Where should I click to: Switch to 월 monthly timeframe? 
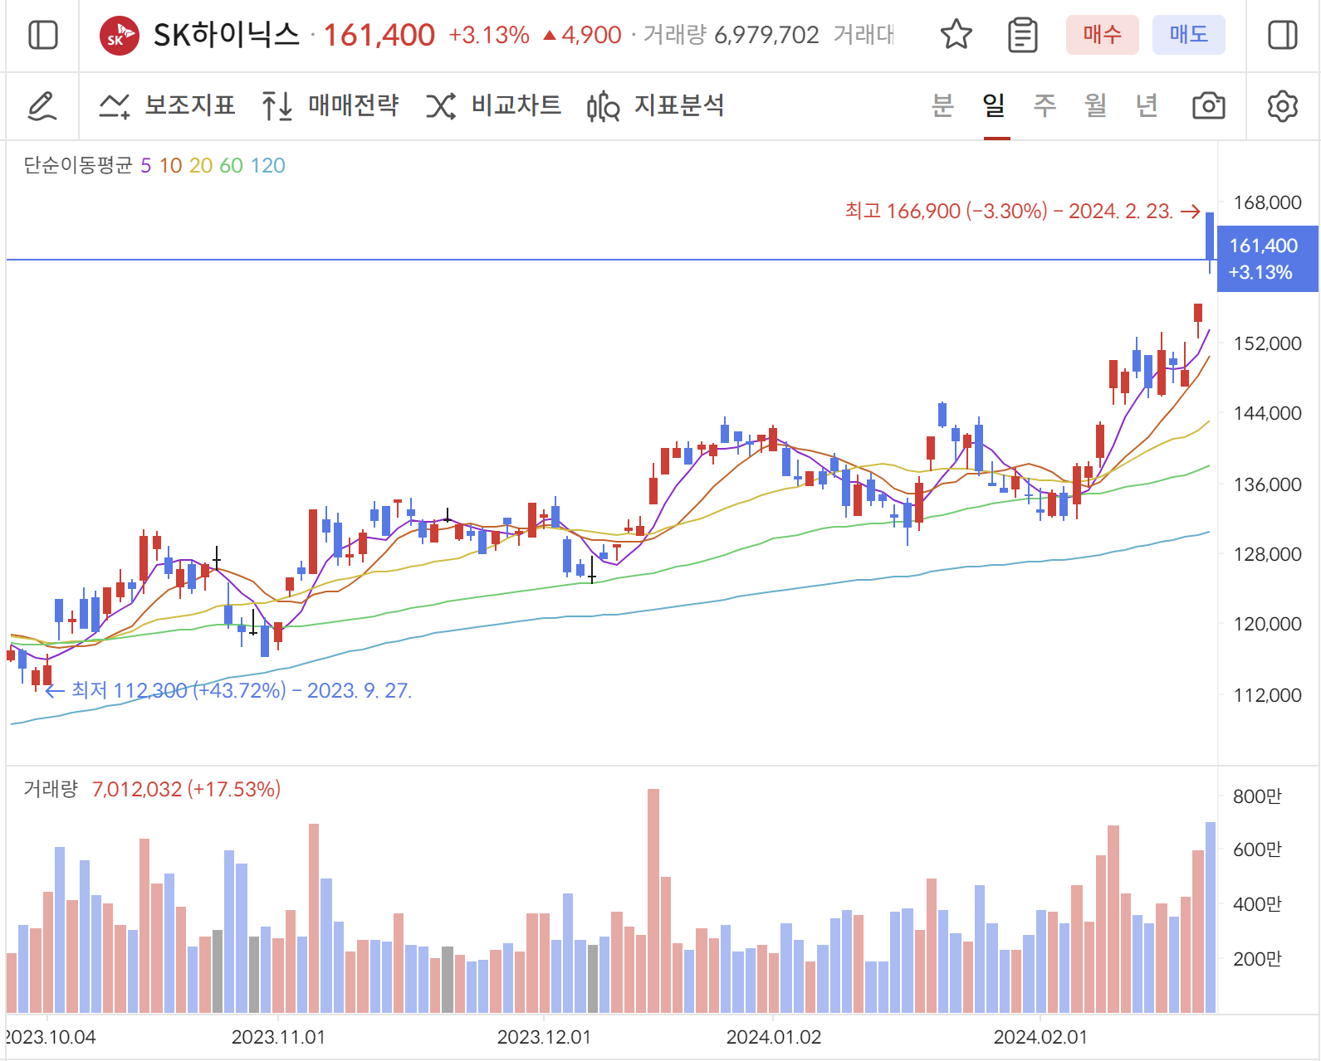1096,105
